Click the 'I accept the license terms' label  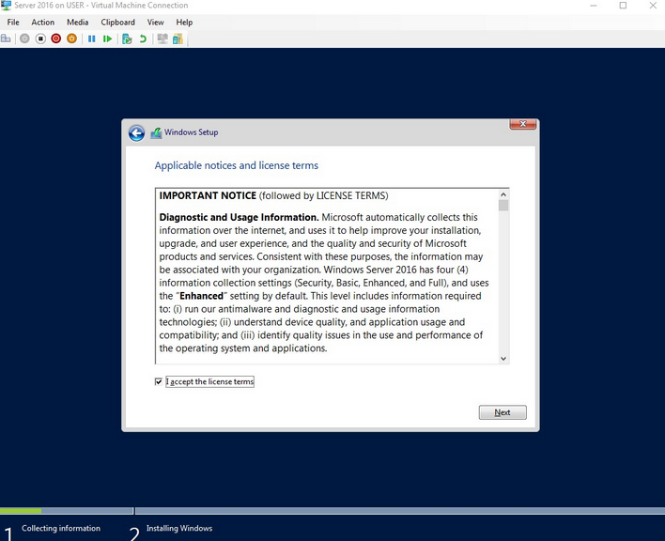pyautogui.click(x=210, y=381)
